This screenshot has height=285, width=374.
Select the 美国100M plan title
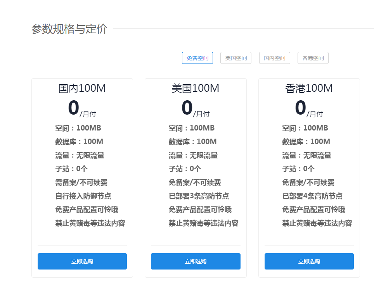196,88
